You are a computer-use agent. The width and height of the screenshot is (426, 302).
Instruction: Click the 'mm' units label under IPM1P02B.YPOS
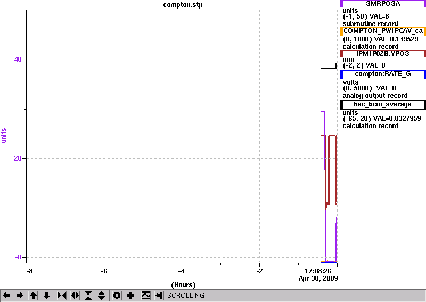[348, 60]
